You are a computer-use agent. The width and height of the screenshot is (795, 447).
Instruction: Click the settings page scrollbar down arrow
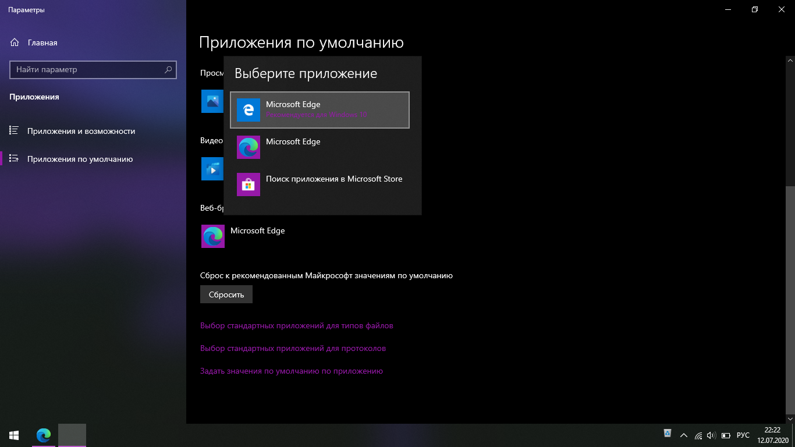coord(790,419)
